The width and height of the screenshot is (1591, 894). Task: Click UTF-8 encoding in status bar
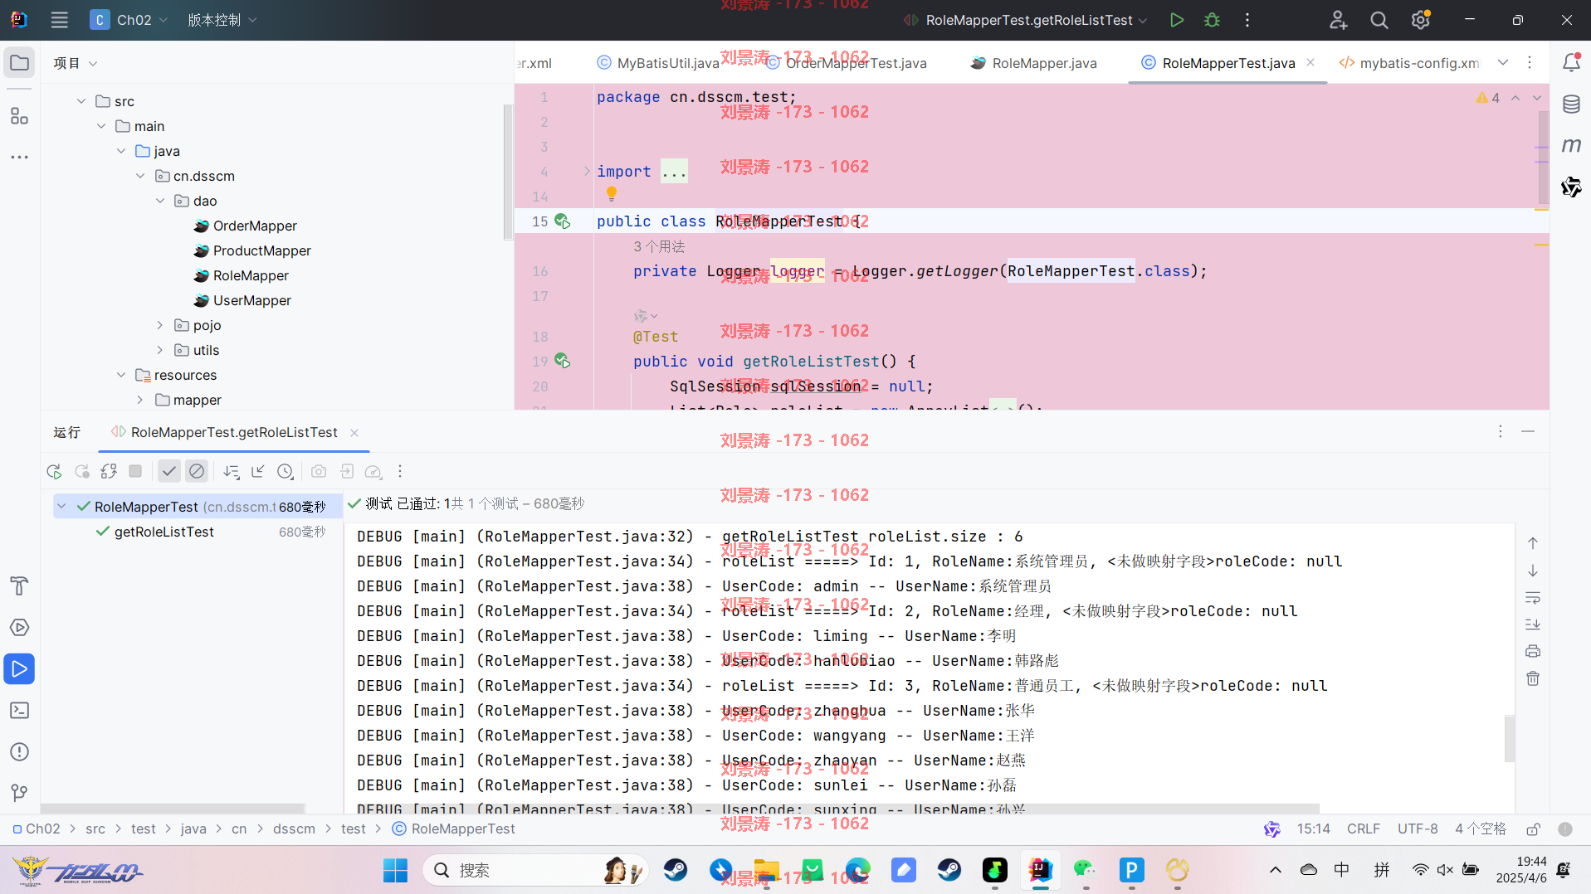pos(1418,829)
